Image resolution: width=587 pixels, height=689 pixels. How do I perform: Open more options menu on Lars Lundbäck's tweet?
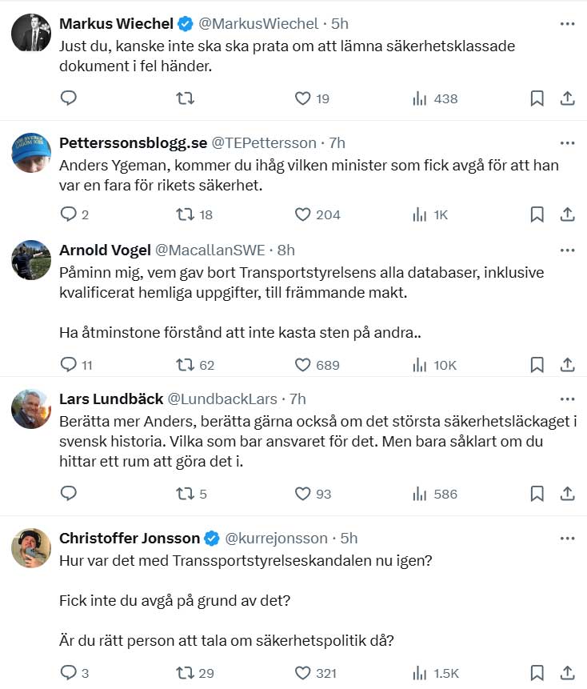[567, 399]
